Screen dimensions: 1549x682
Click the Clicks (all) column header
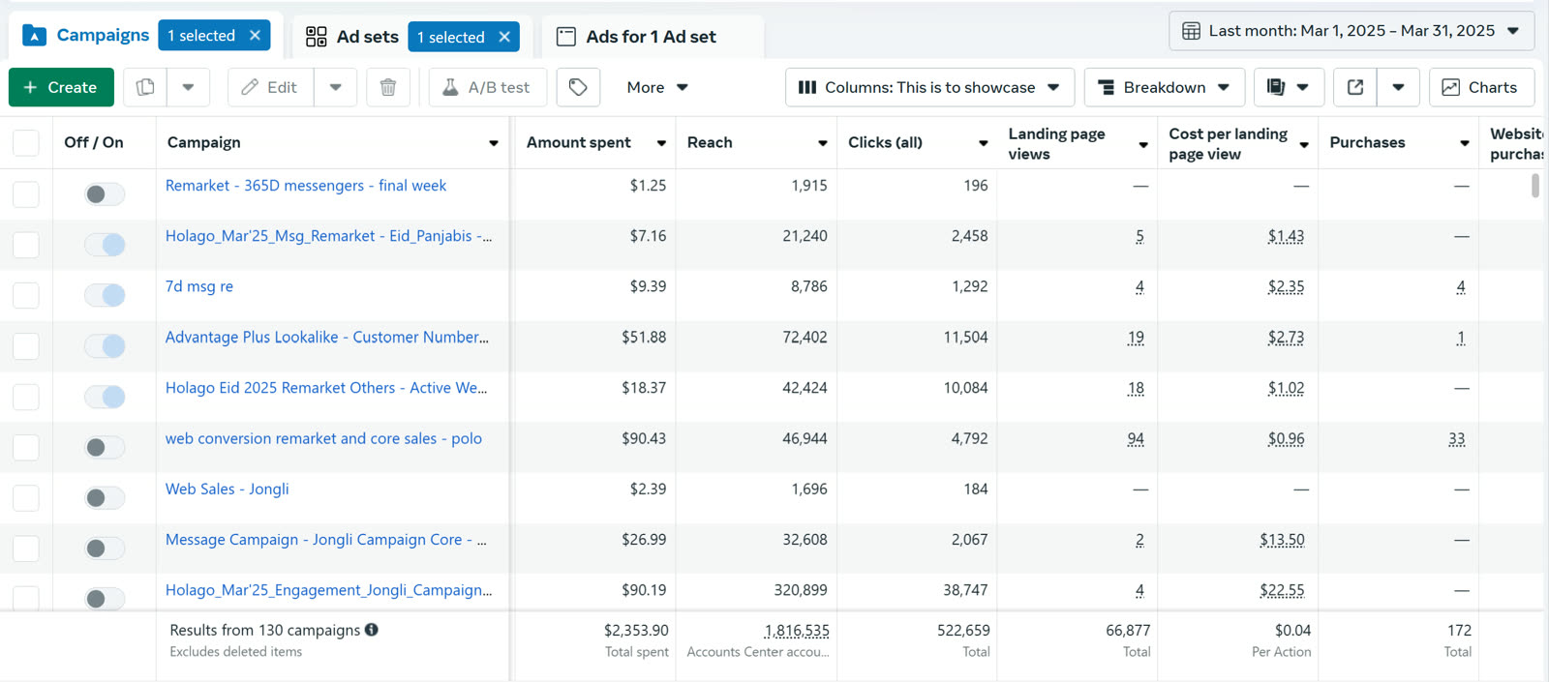885,142
